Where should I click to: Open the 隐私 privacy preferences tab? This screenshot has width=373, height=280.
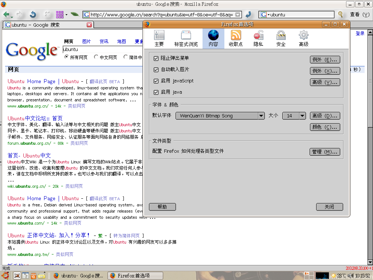click(x=258, y=38)
